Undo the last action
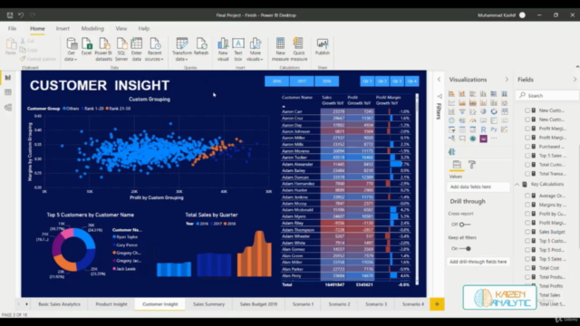This screenshot has height=326, width=580. pyautogui.click(x=21, y=15)
